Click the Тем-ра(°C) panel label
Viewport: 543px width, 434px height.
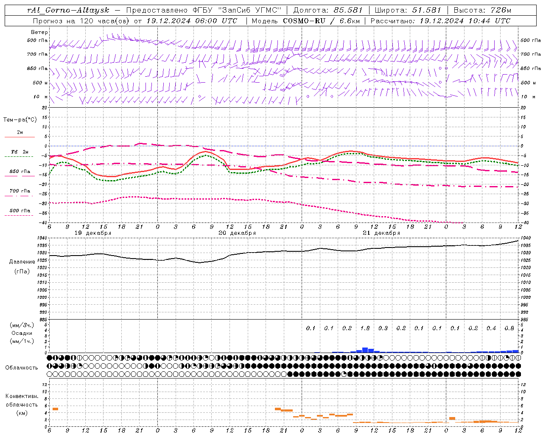coord(20,120)
